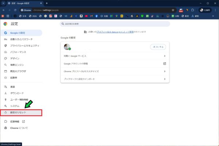Focus the 設定項目を検索 search box
The width and height of the screenshot is (219, 146).
coord(115,24)
